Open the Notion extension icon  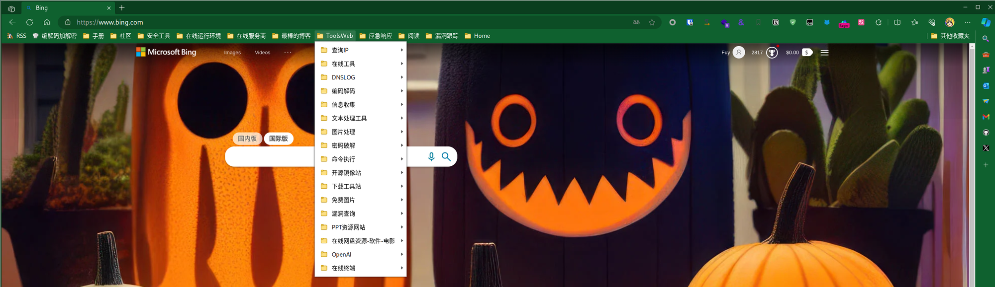pyautogui.click(x=775, y=22)
